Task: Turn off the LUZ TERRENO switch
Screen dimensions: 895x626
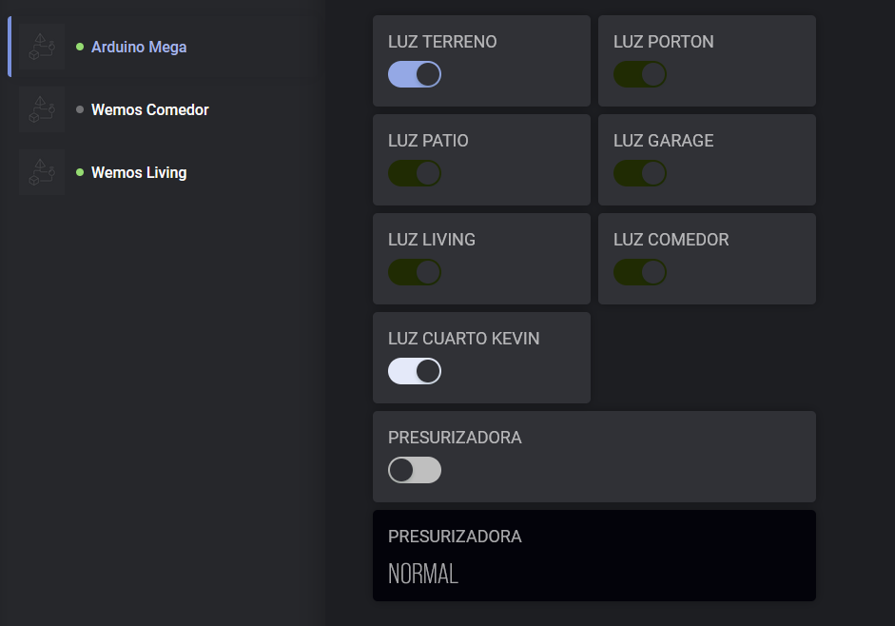Action: point(415,74)
